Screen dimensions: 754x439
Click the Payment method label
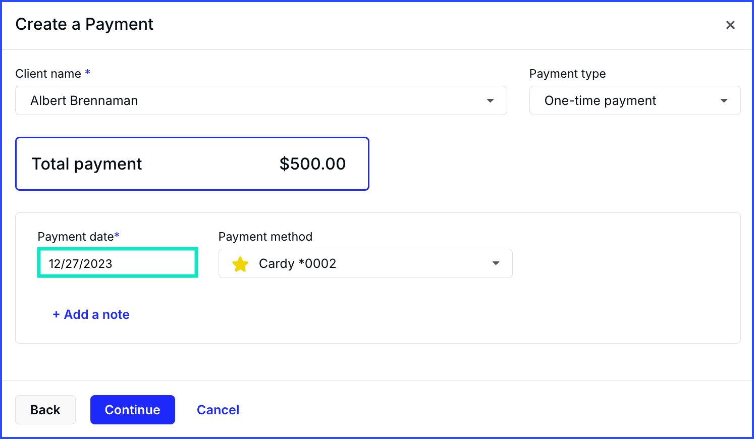(x=265, y=237)
